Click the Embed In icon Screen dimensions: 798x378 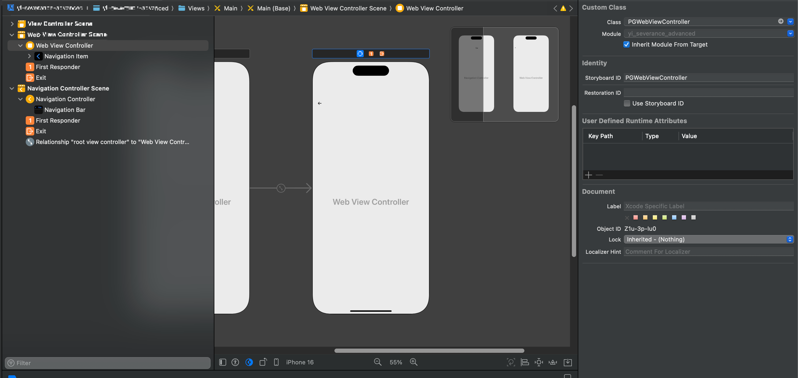point(568,362)
